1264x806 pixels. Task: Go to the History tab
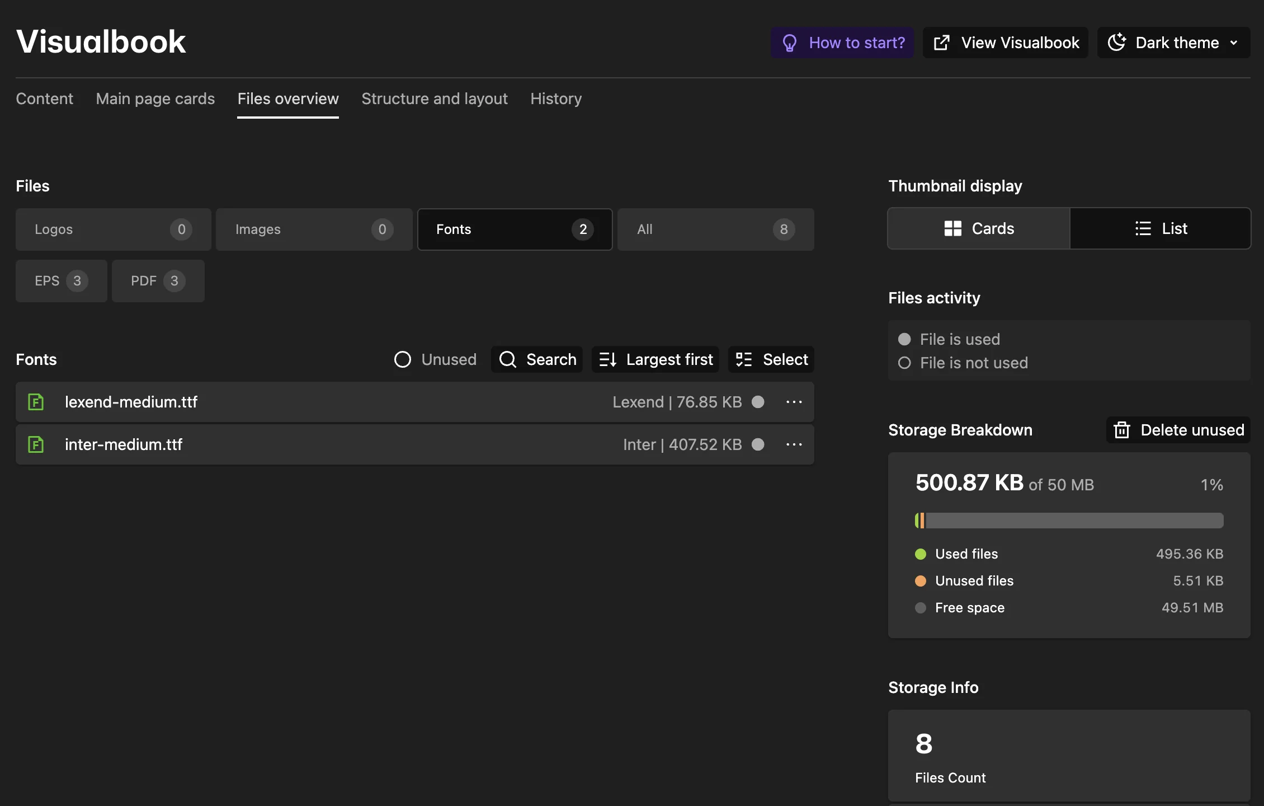tap(556, 99)
